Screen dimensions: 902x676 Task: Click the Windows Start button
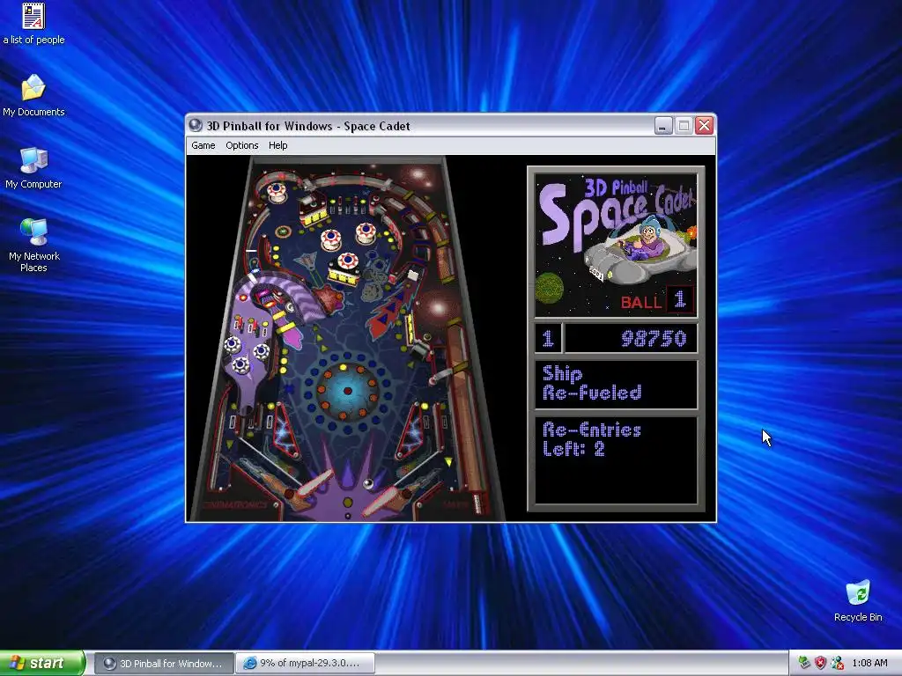pyautogui.click(x=42, y=663)
